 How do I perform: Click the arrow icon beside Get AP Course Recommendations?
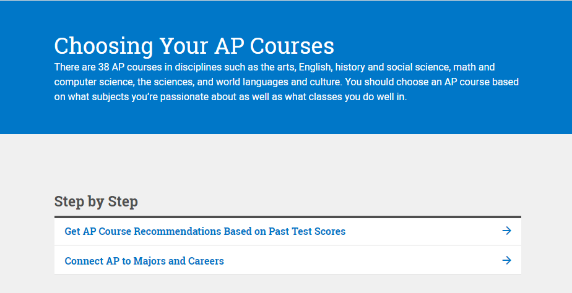tap(506, 231)
